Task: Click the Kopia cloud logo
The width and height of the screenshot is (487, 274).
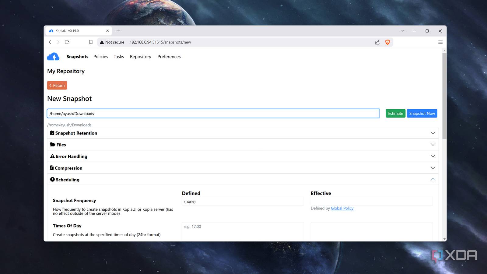Action: [x=53, y=56]
